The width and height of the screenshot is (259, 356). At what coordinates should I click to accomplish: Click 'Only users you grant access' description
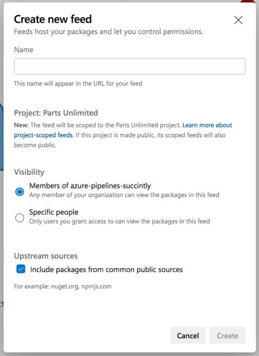pyautogui.click(x=119, y=221)
